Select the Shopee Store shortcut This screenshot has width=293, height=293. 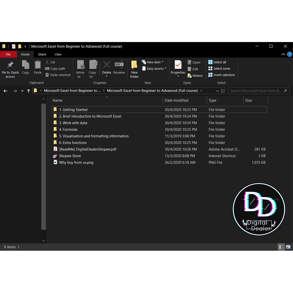[159, 156]
